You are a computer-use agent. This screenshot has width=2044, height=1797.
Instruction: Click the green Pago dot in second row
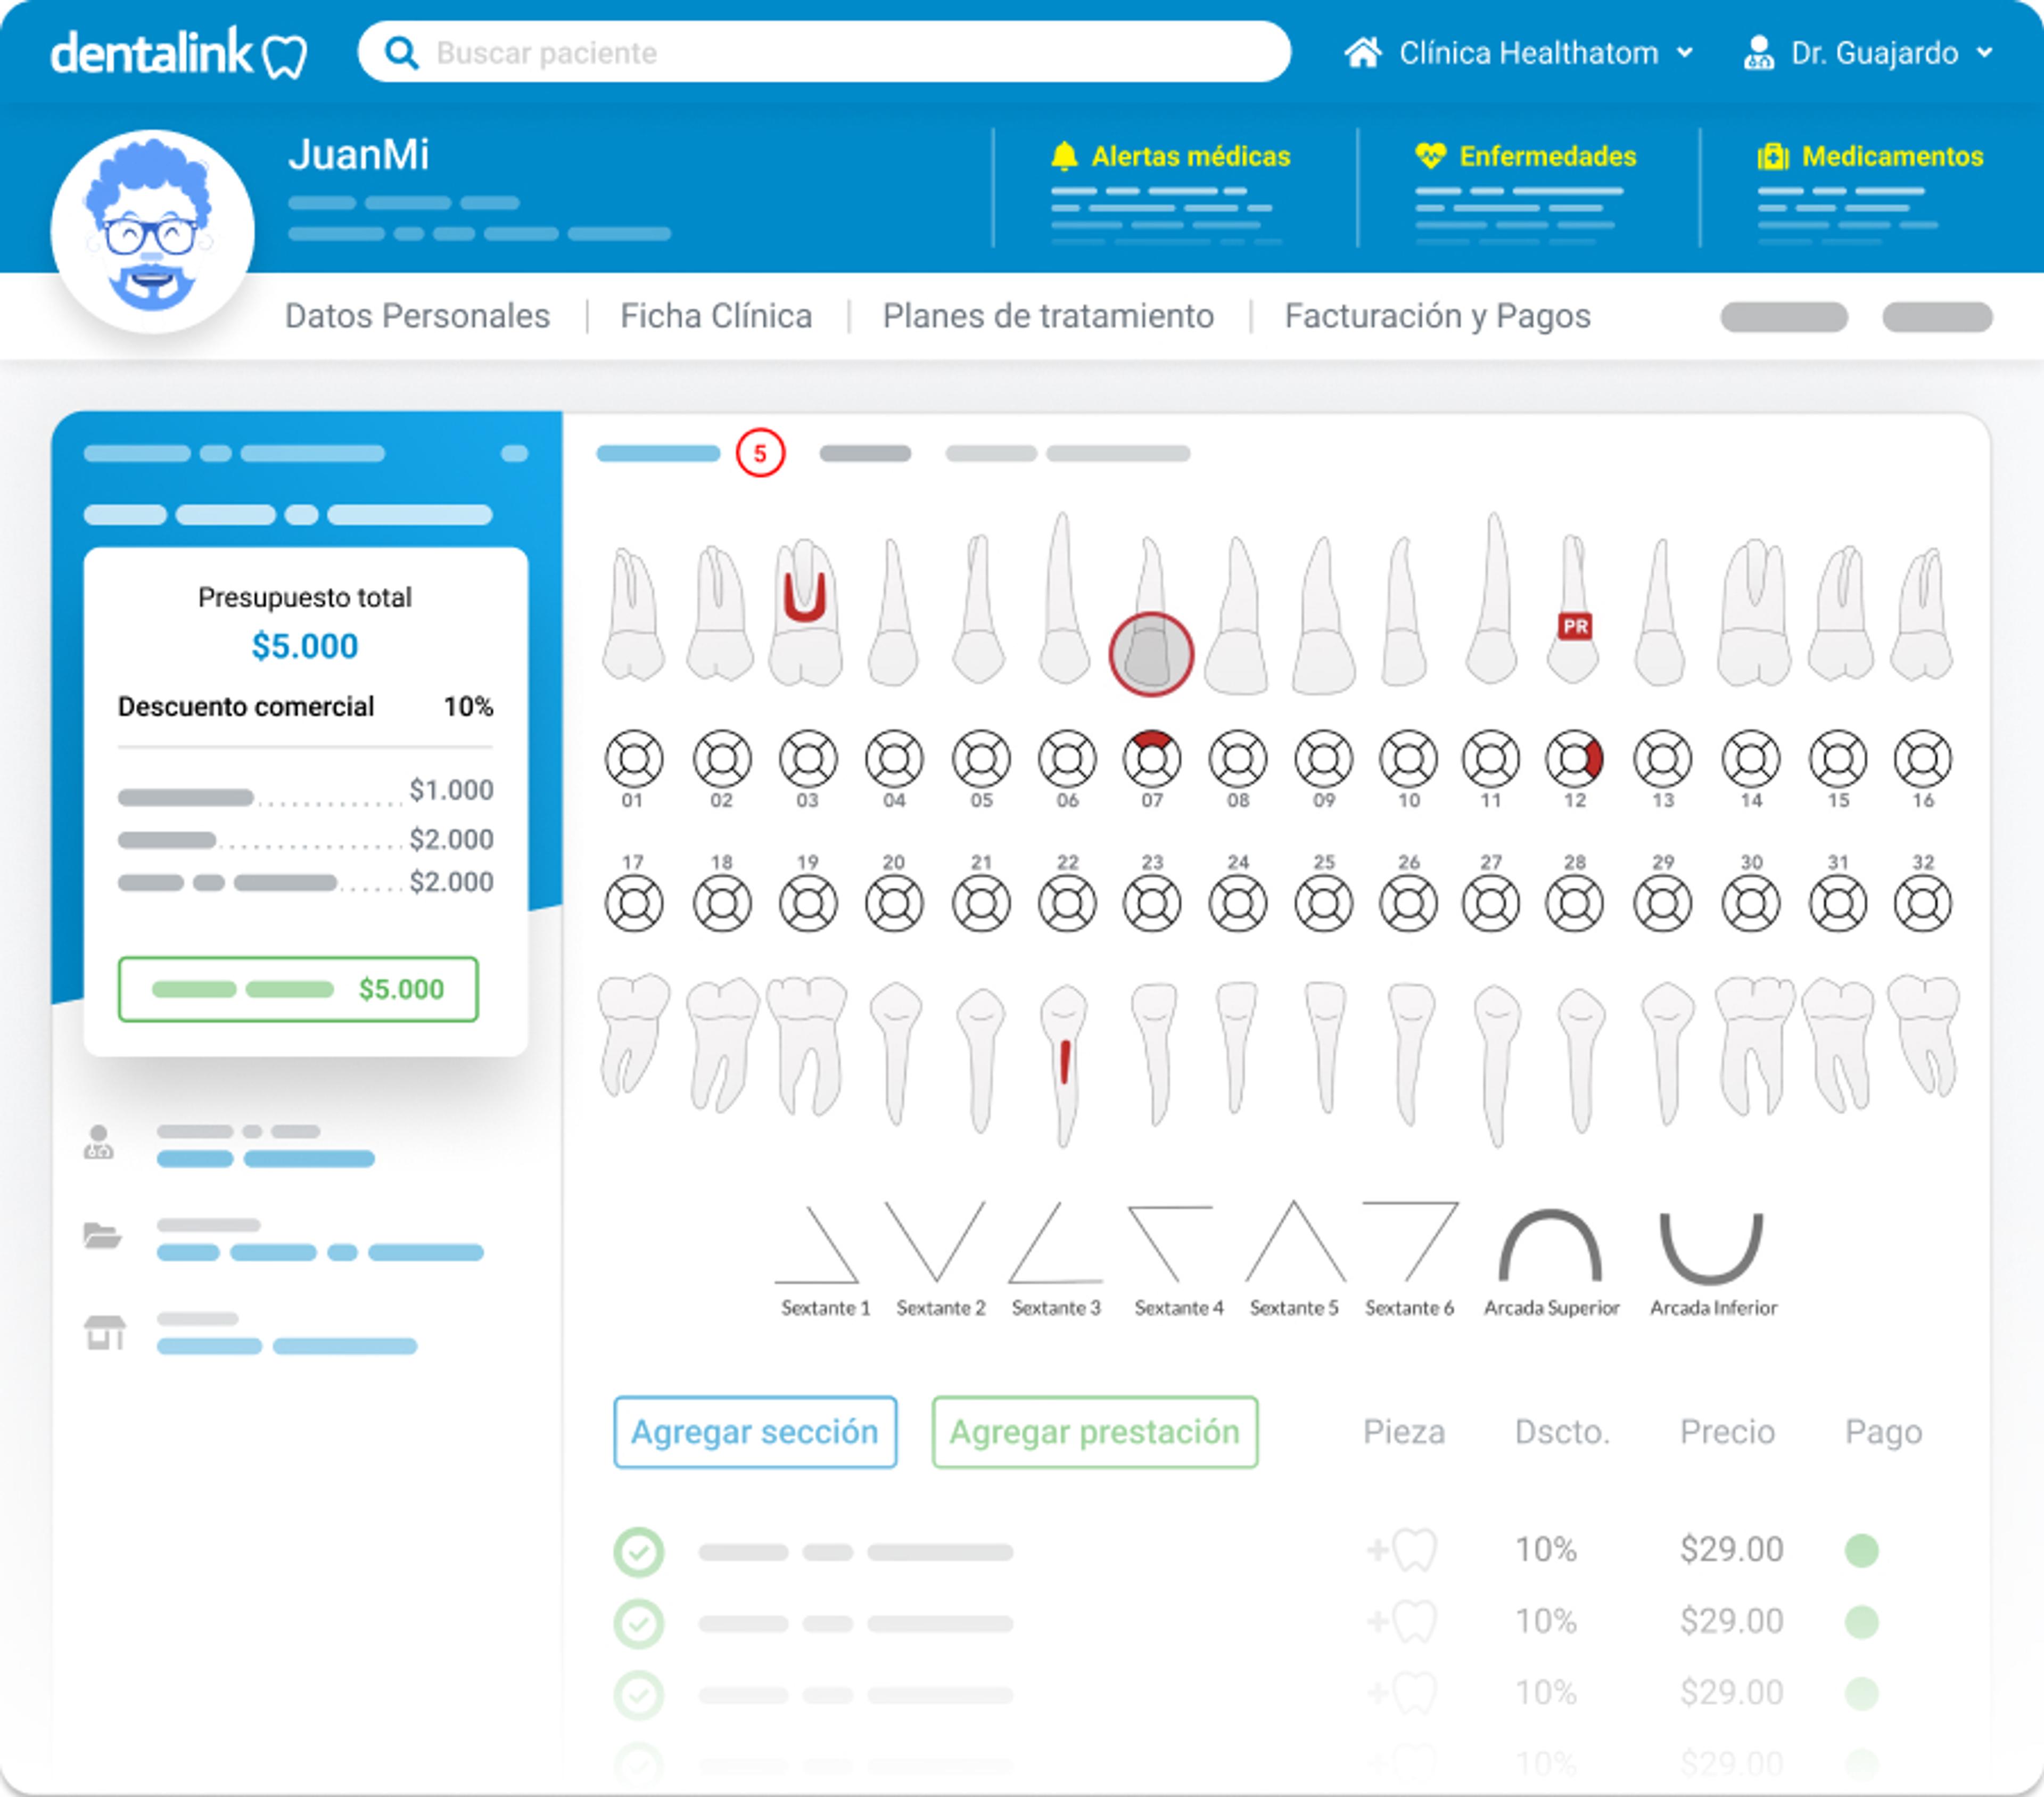click(1861, 1622)
